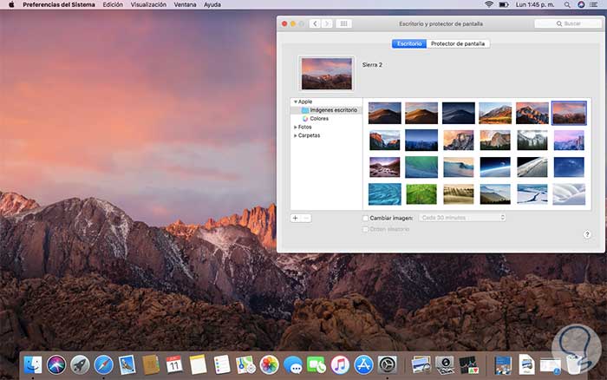Image resolution: width=607 pixels, height=380 pixels.
Task: Click help question mark button
Action: [x=587, y=234]
